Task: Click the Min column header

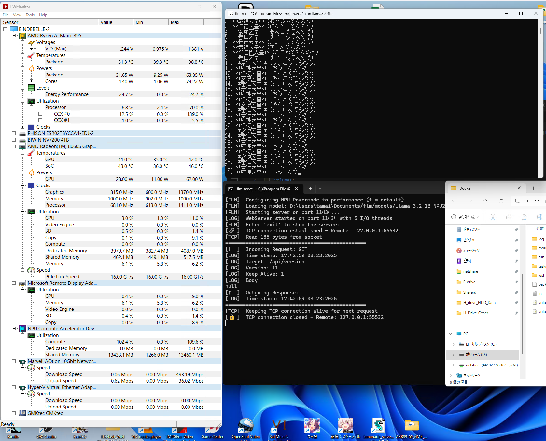Action: [151, 22]
